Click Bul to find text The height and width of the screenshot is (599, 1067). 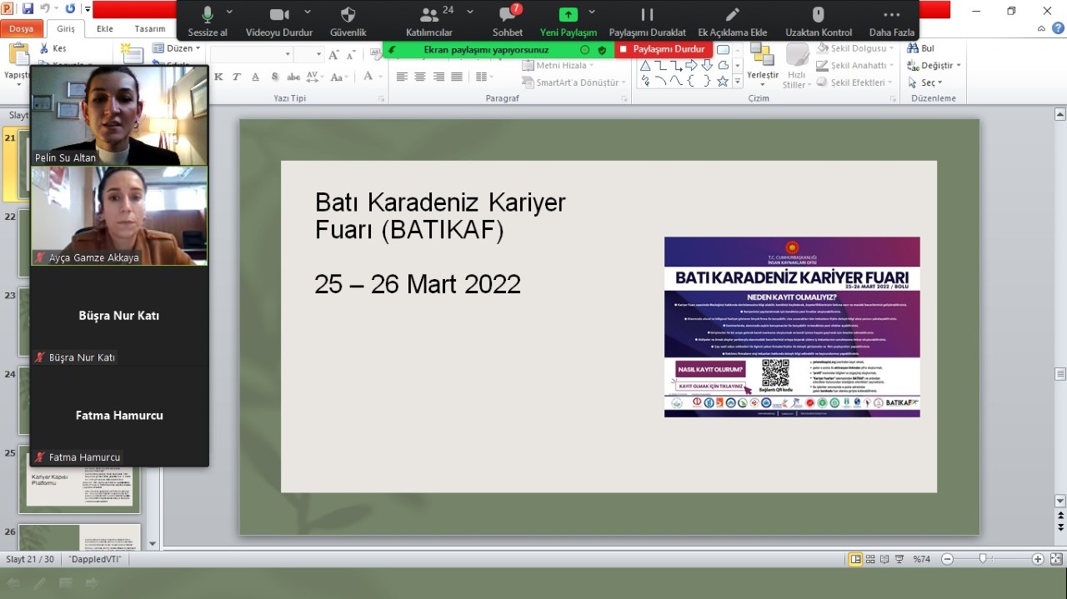pos(921,47)
